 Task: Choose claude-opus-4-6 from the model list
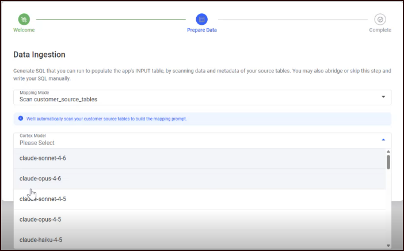200,178
